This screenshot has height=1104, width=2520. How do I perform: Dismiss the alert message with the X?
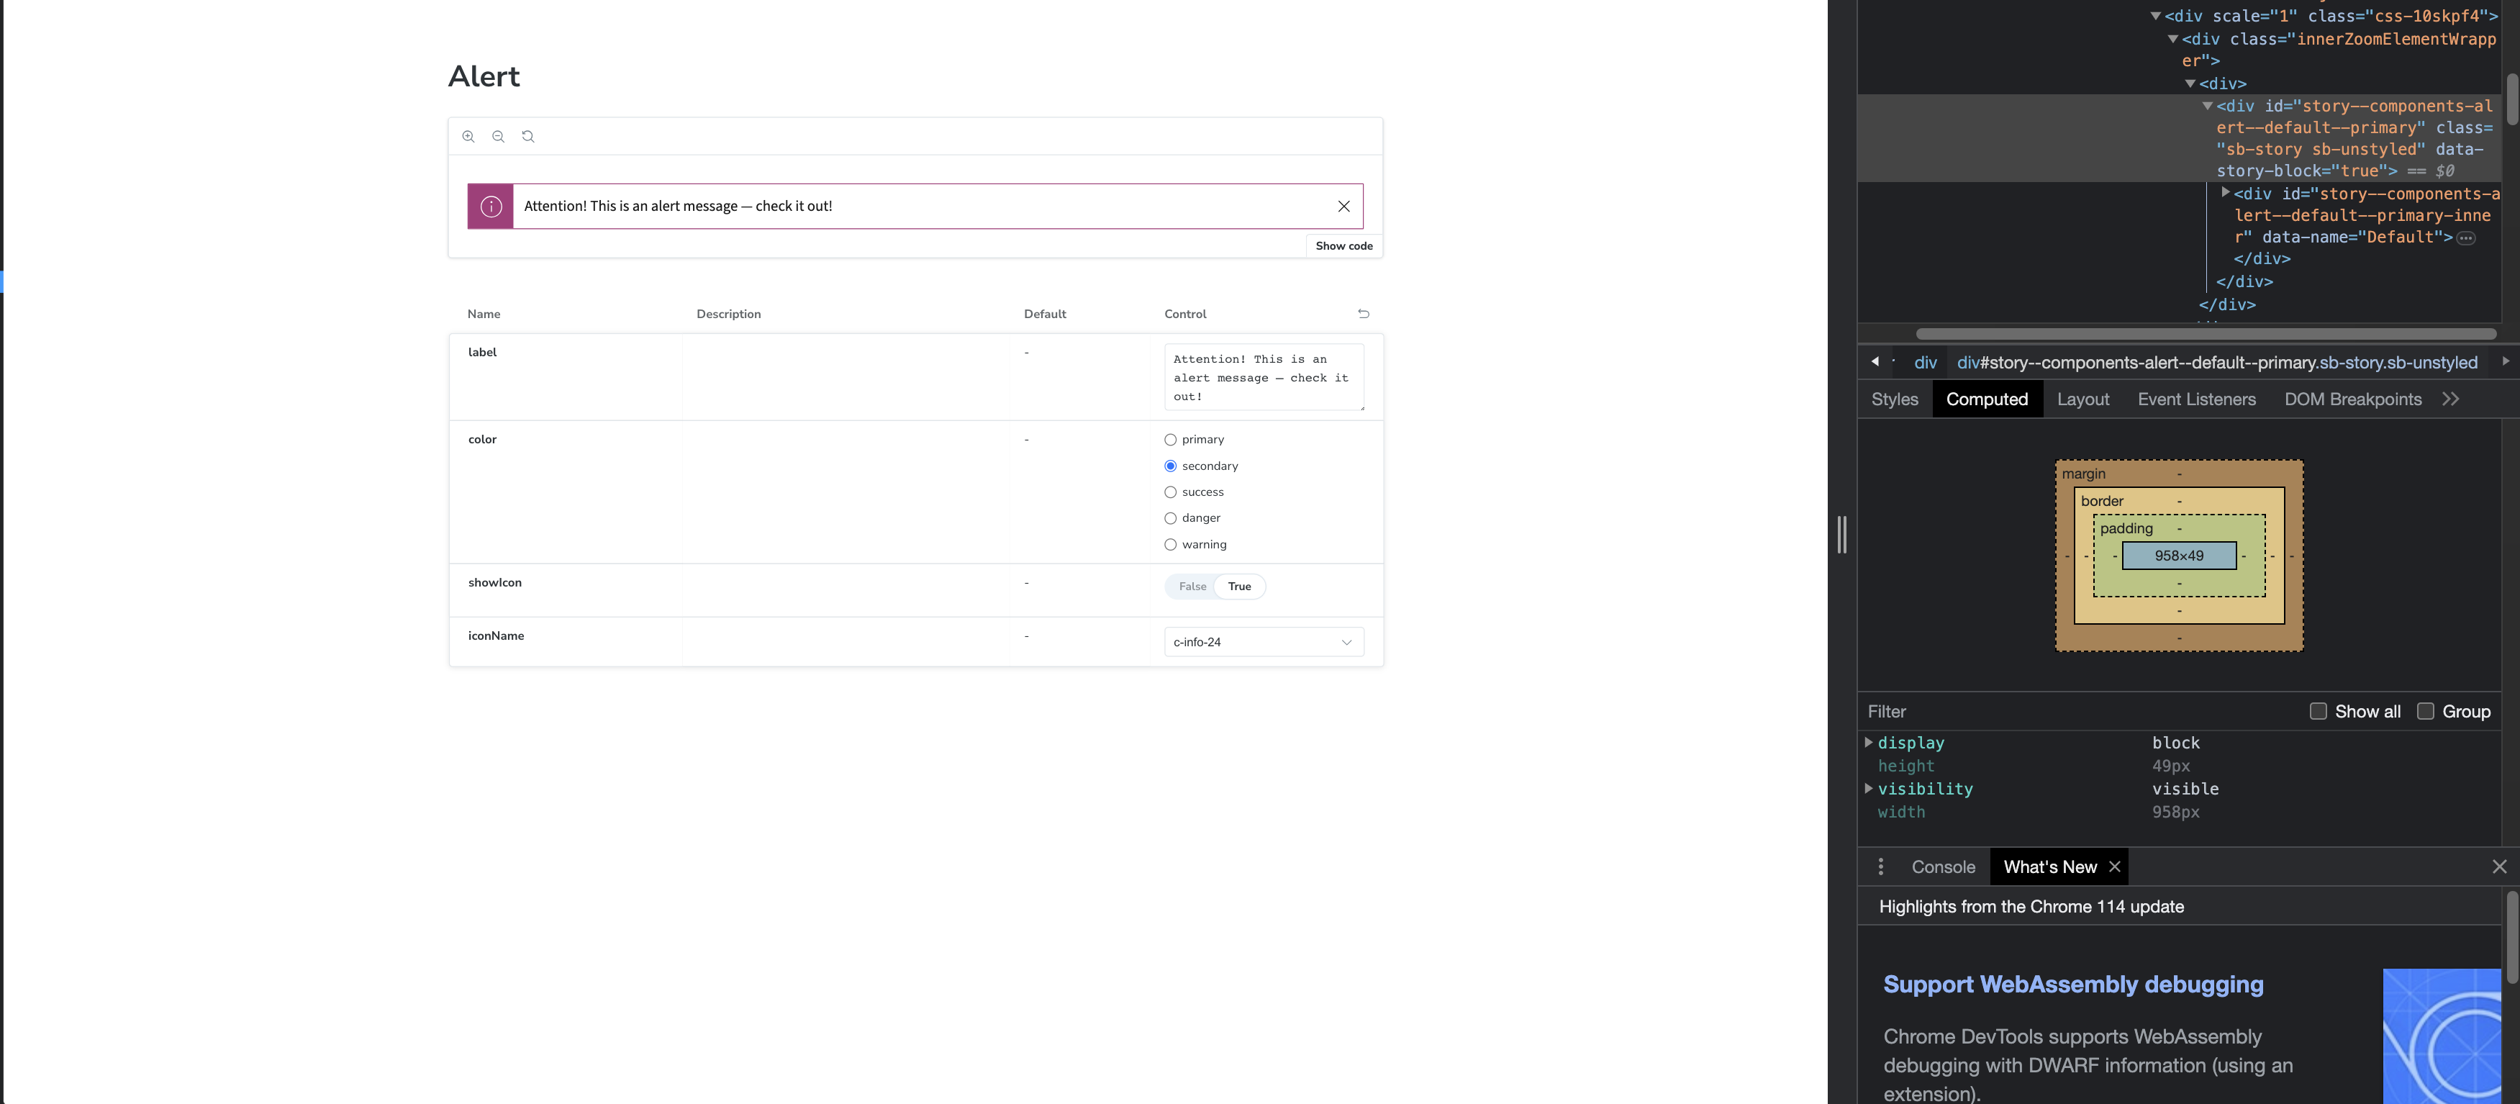pos(1343,206)
